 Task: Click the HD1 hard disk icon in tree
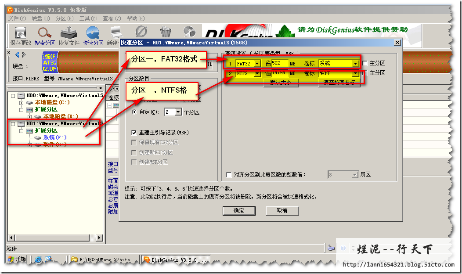tap(21, 123)
